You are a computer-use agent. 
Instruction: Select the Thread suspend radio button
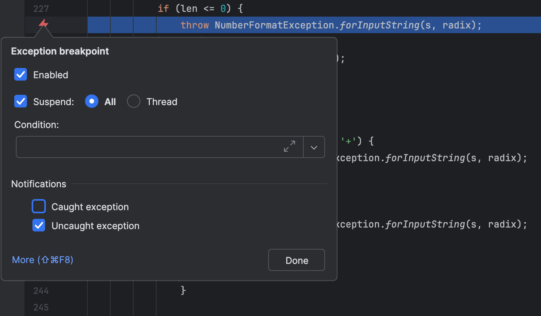(134, 102)
